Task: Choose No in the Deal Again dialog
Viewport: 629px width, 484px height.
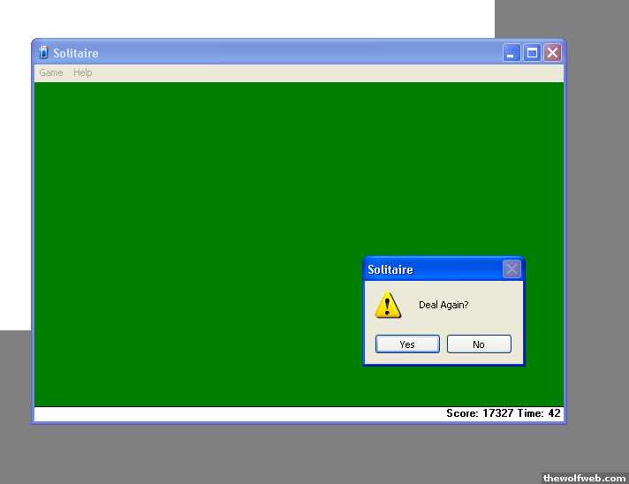Action: click(479, 344)
